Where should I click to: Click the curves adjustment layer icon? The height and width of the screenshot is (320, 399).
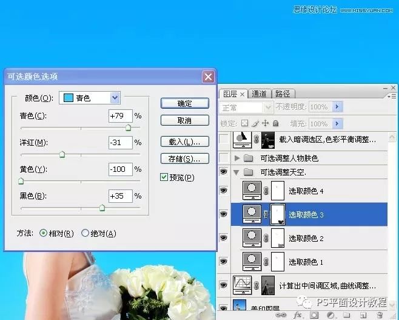tap(243, 285)
